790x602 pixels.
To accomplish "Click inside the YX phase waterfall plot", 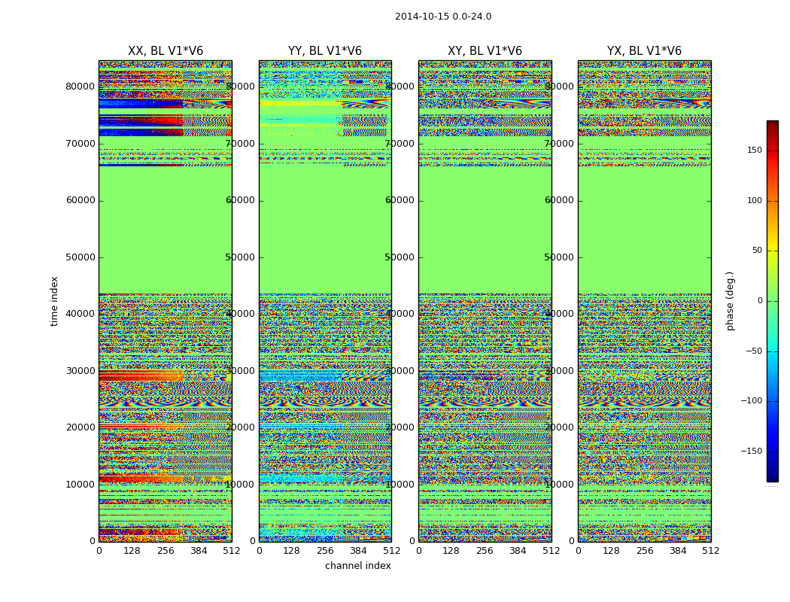I will (644, 301).
